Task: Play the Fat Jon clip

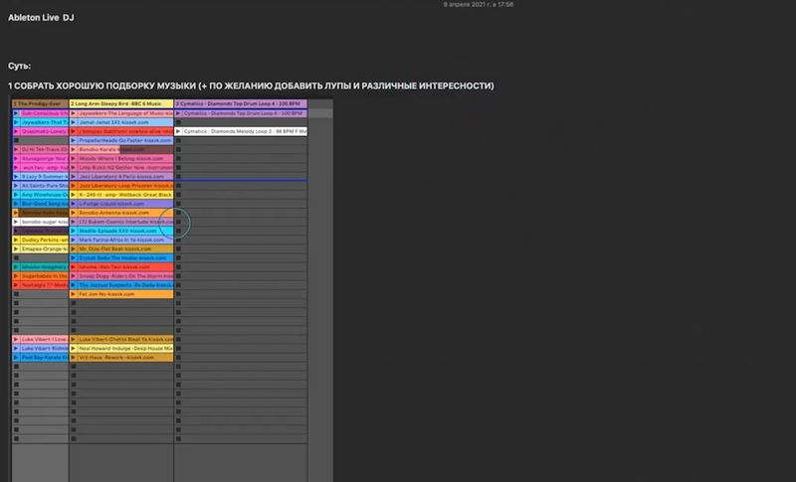Action: point(74,294)
